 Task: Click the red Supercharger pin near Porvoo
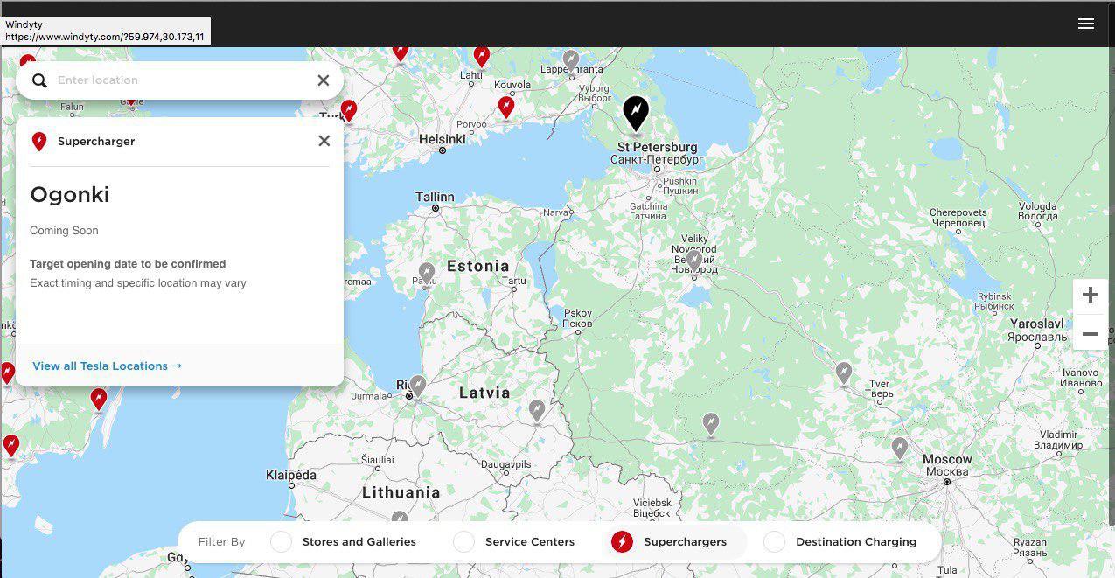tap(505, 107)
